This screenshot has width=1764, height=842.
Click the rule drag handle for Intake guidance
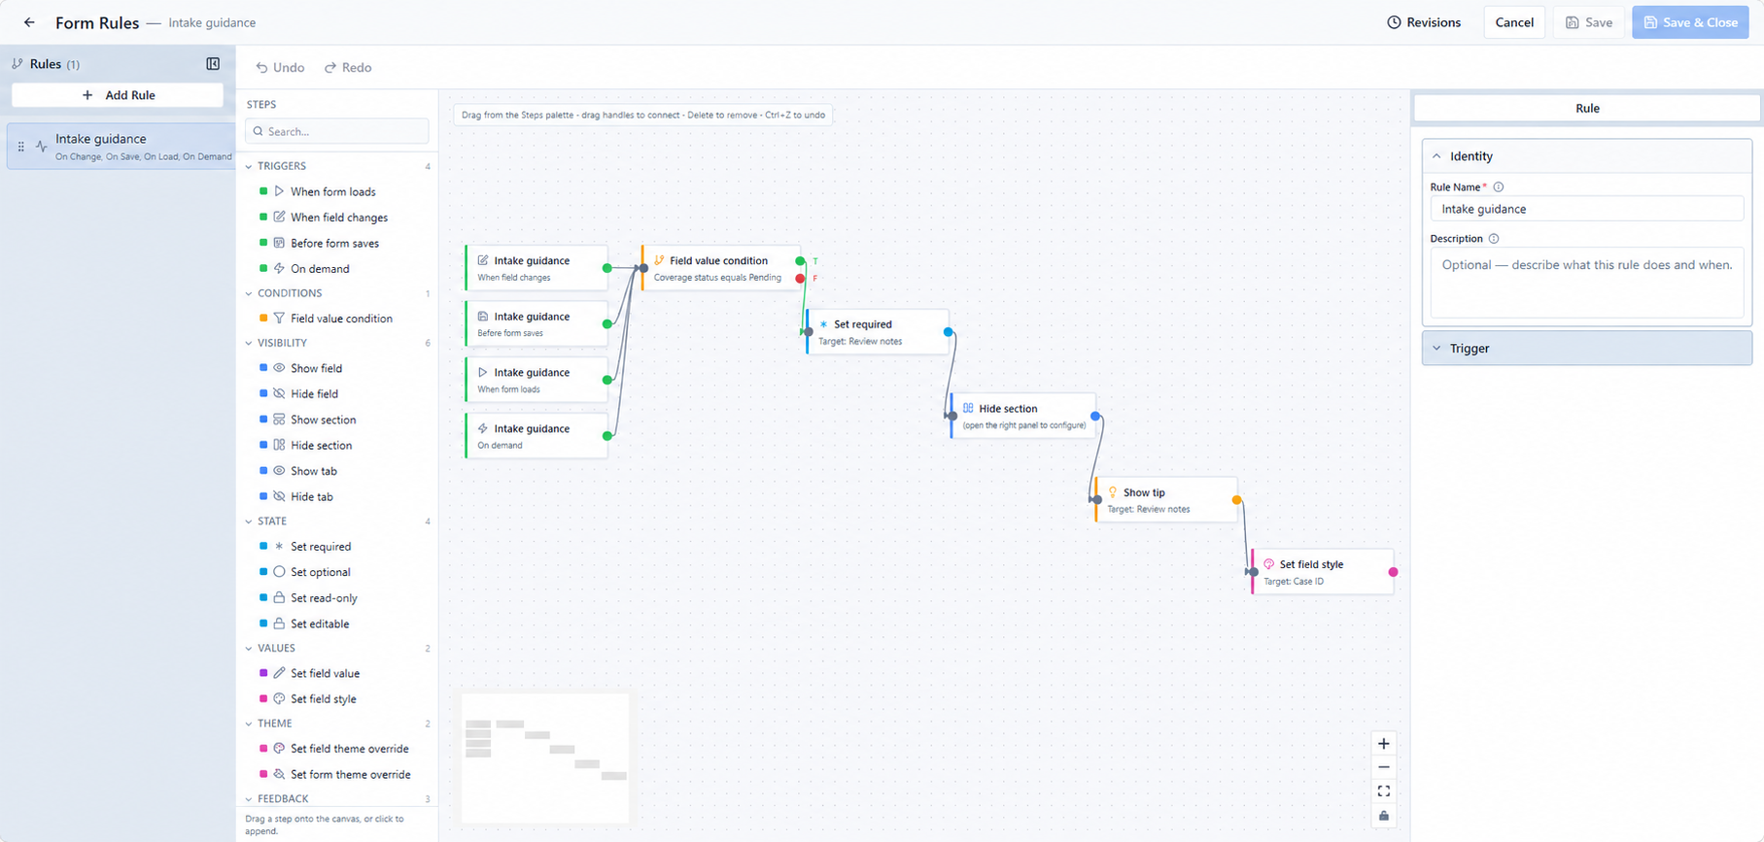(20, 147)
